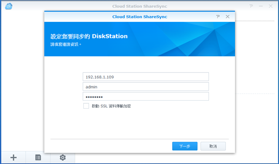
Task: Focus the IP address field showing 192.168.1.109
Action: 146,77
